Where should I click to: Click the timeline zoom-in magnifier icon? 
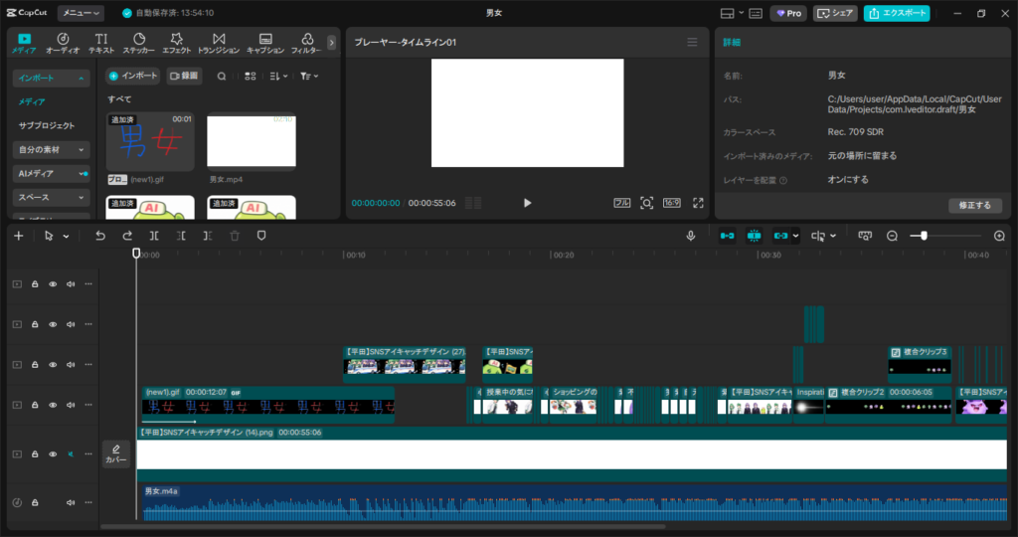pos(999,236)
